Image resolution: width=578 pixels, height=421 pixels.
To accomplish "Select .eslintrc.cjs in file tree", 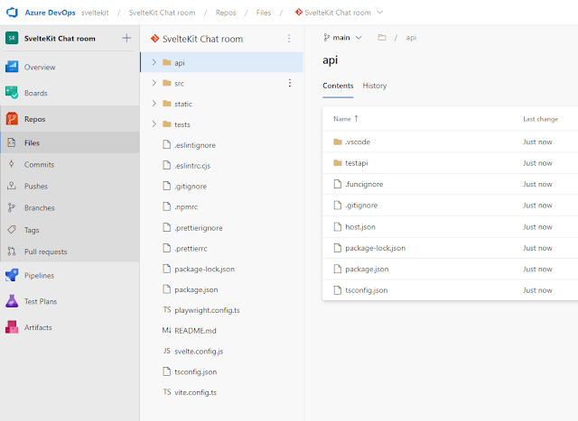I will 192,166.
